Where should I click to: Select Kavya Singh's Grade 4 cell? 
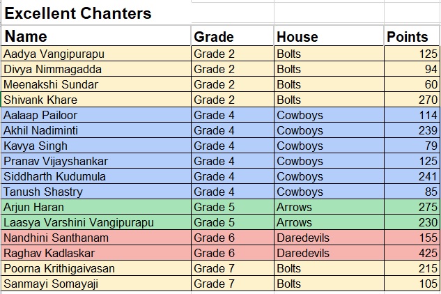coord(232,146)
